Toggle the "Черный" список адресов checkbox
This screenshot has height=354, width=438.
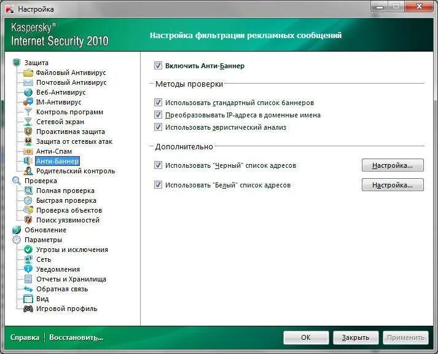pos(158,165)
